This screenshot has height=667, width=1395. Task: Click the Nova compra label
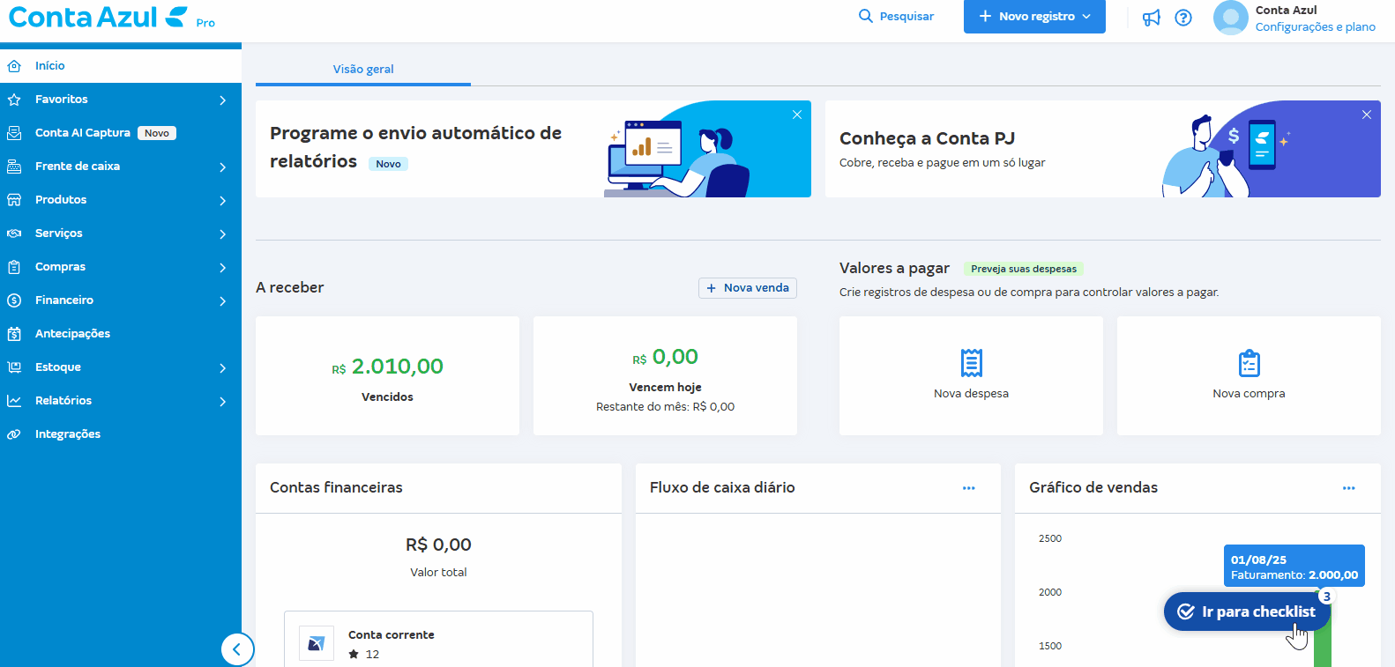pyautogui.click(x=1249, y=394)
